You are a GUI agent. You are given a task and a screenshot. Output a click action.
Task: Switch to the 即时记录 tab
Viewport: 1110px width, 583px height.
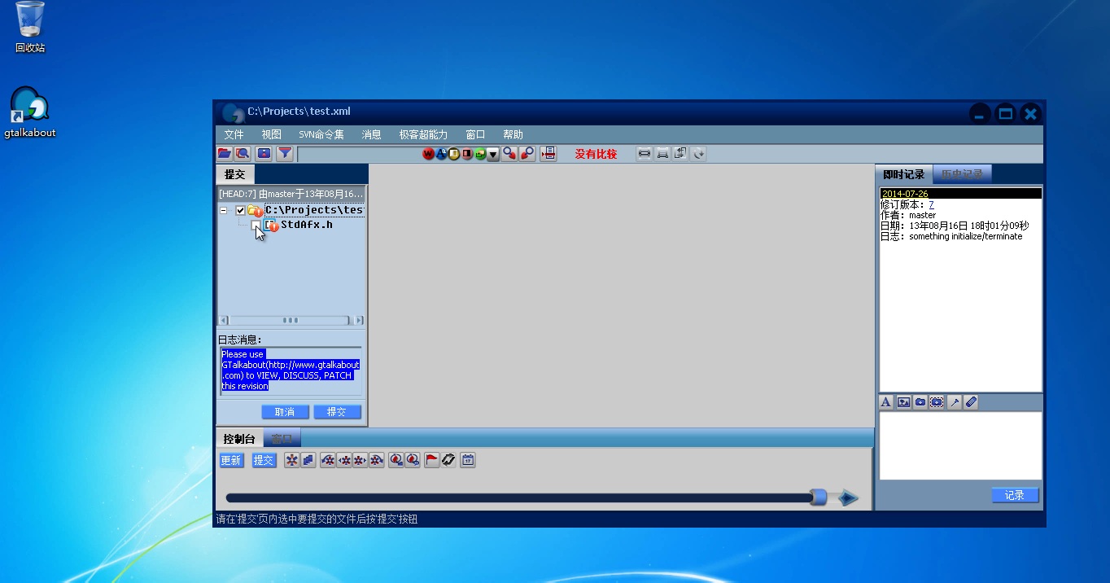tap(904, 174)
